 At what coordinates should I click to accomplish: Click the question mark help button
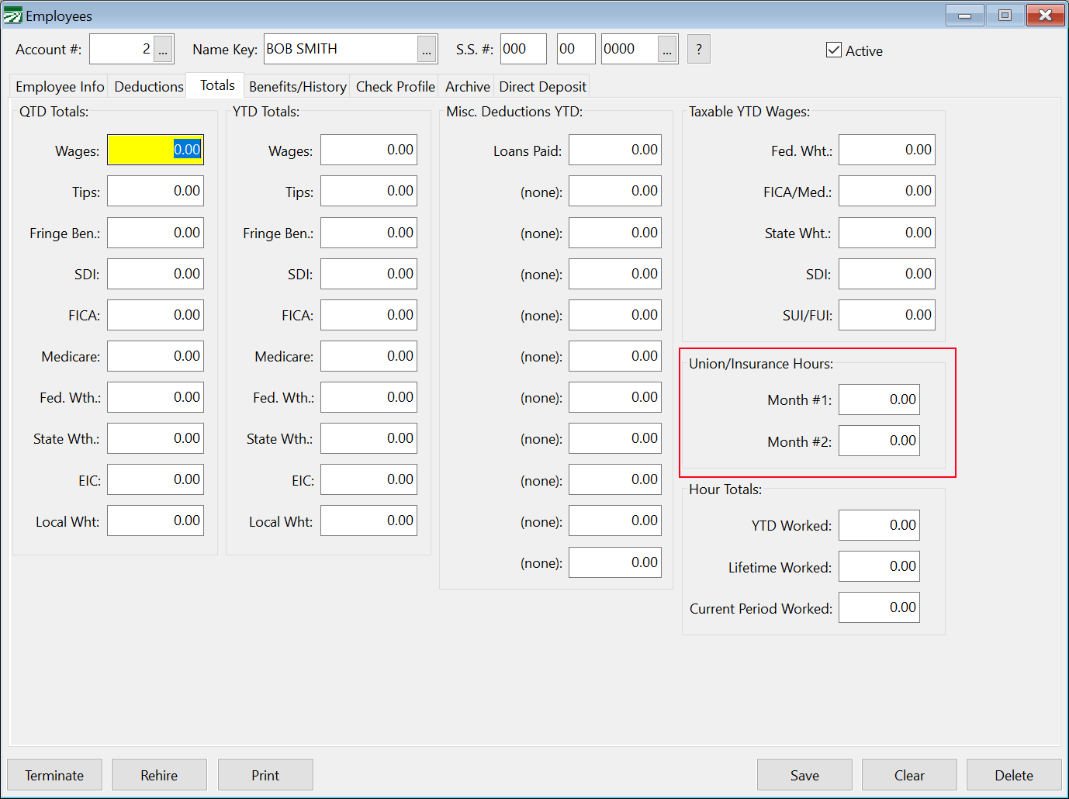coord(699,49)
